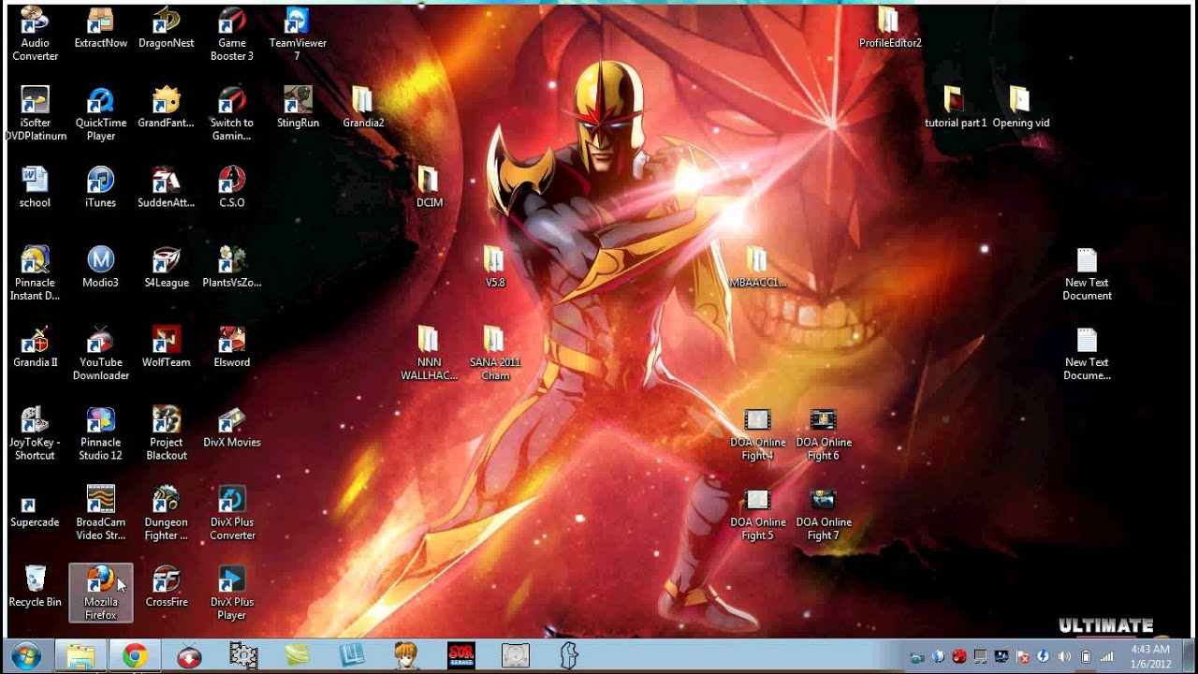Click the Modio3 desktop icon
This screenshot has width=1198, height=674.
coord(101,266)
